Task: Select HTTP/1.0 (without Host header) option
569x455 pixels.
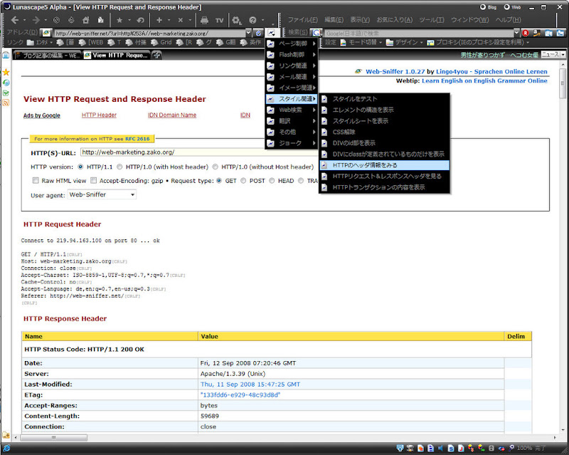Action: [x=216, y=167]
